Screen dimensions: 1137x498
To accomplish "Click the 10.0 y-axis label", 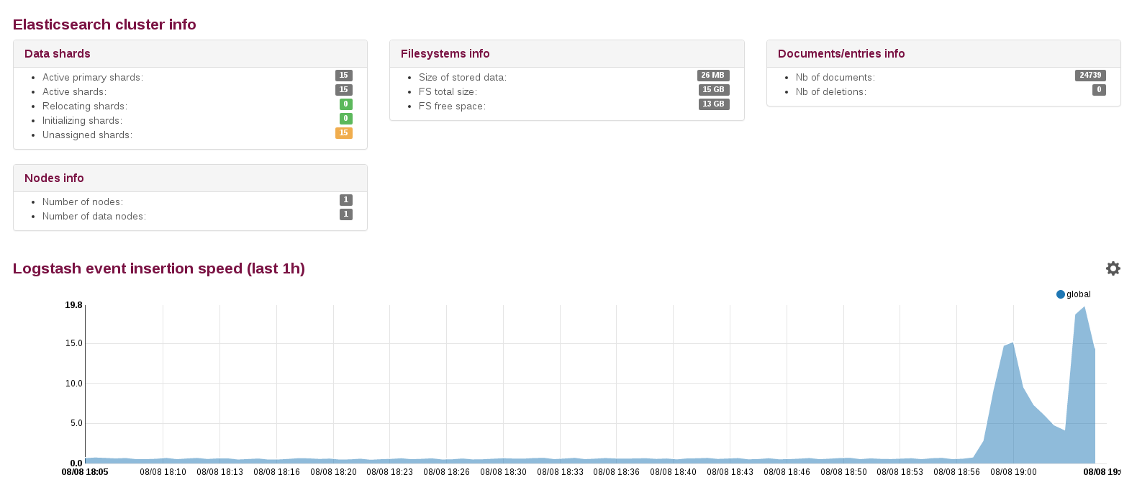I will coord(73,384).
